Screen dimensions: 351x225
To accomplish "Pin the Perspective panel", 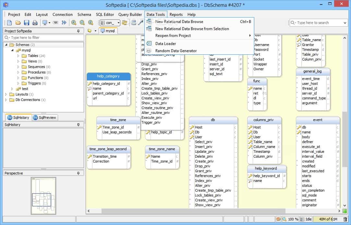I will click(x=79, y=173).
